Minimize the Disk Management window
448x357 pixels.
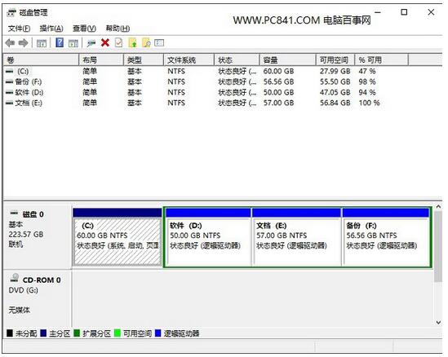click(378, 12)
